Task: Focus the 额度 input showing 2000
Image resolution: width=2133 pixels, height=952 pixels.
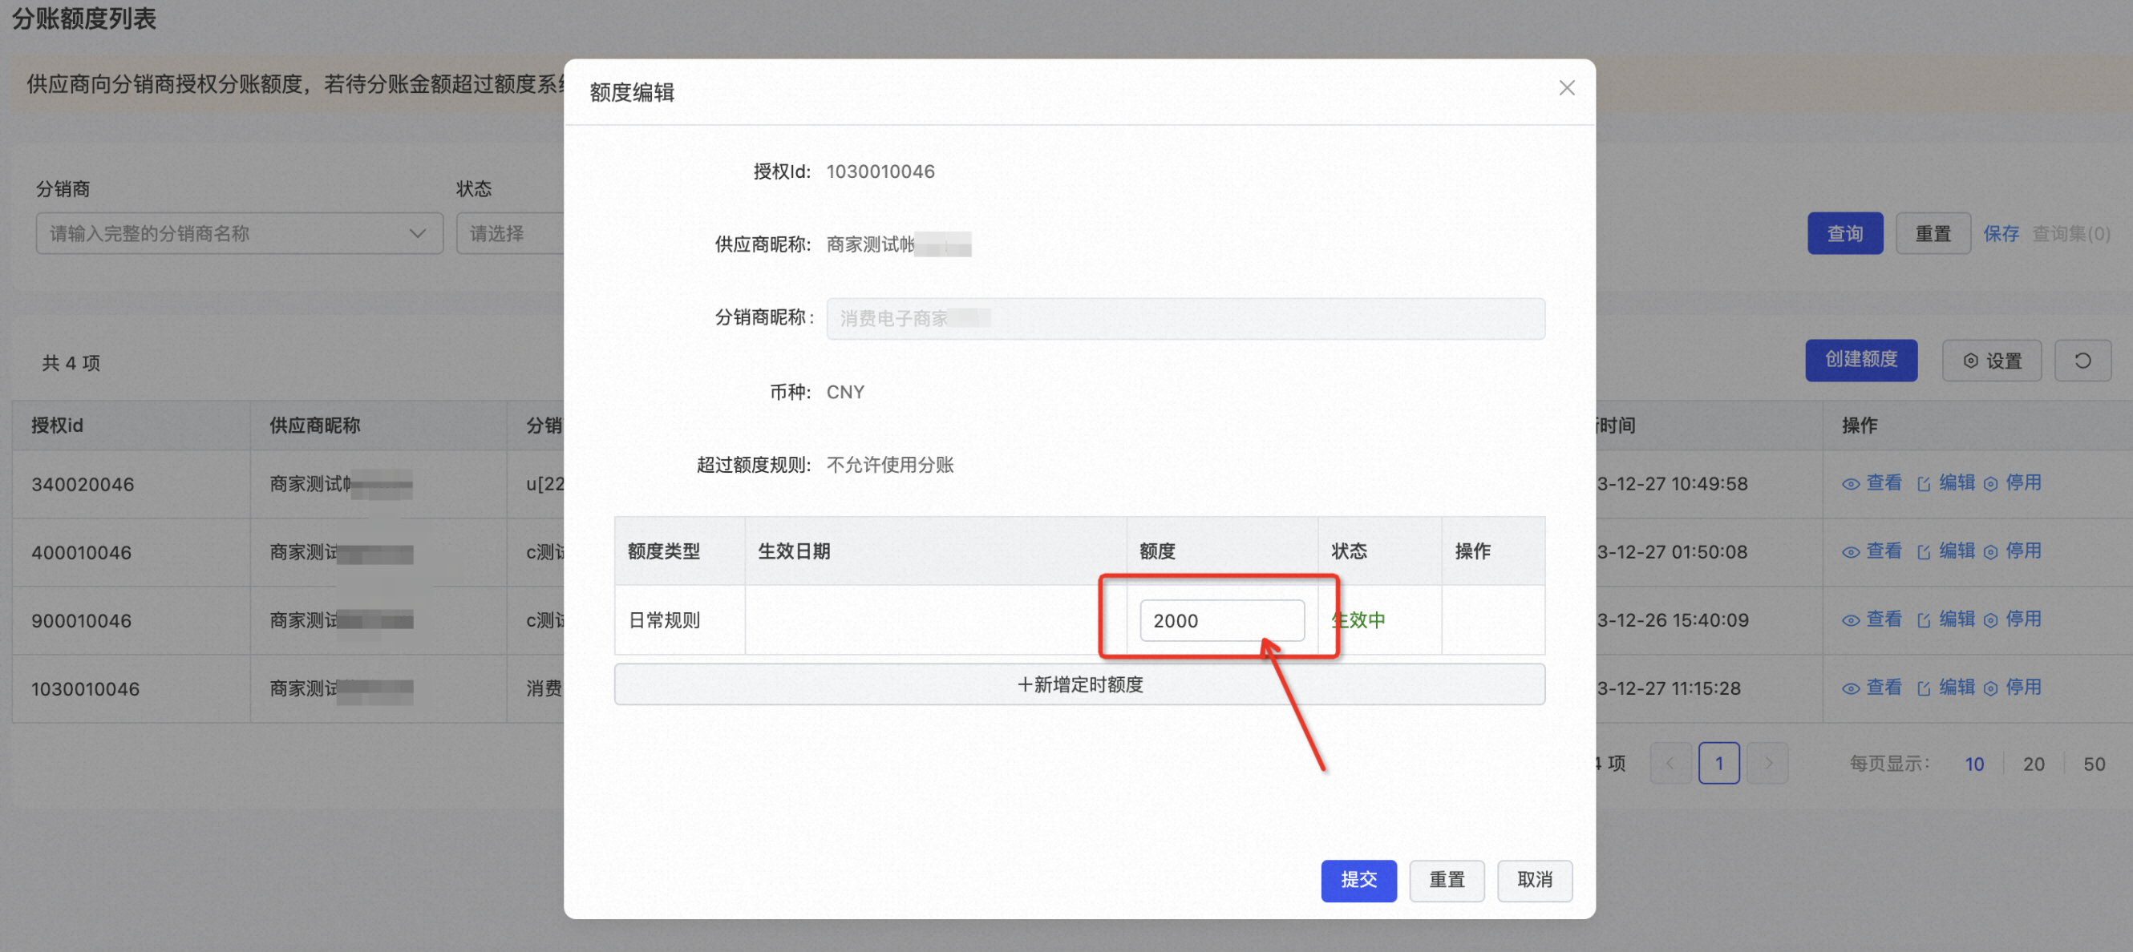Action: 1221,620
